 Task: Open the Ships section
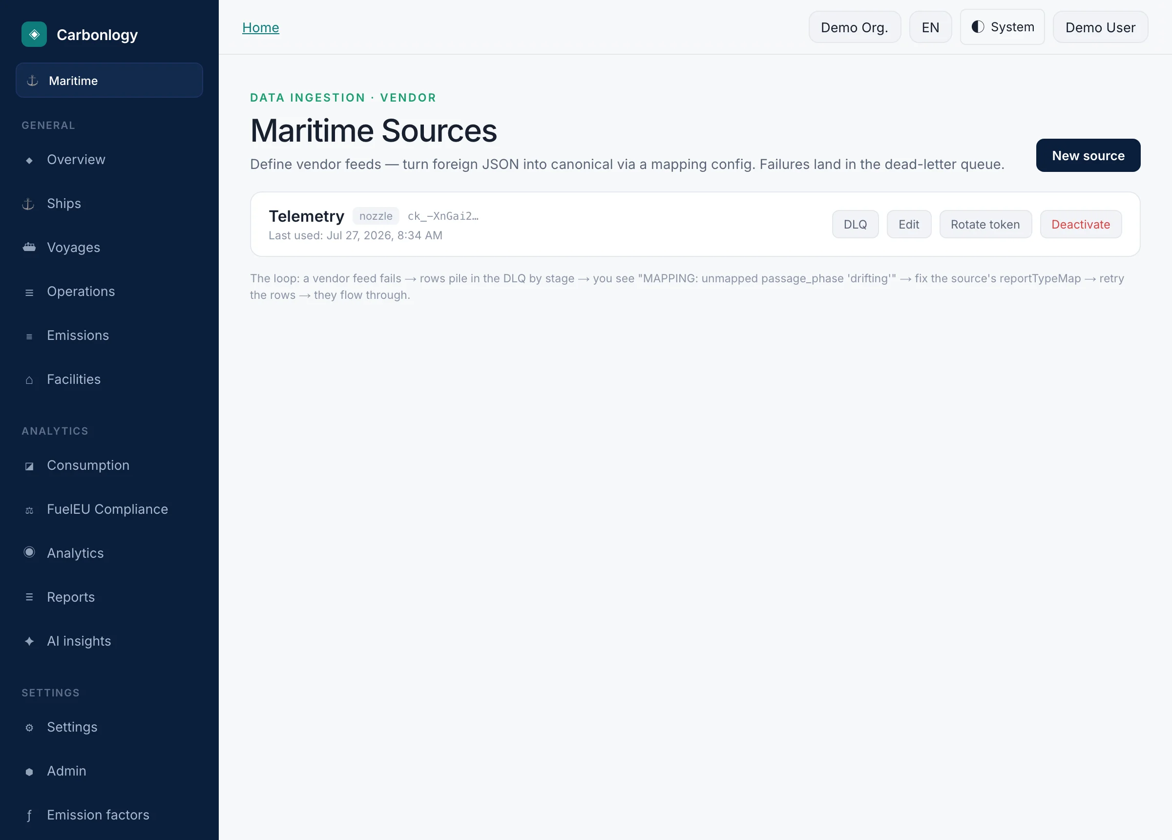tap(109, 204)
